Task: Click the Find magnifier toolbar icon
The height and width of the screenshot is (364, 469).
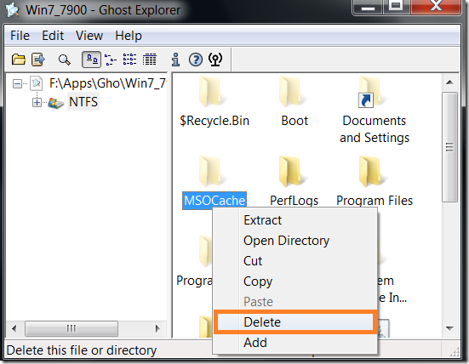Action: tap(65, 60)
